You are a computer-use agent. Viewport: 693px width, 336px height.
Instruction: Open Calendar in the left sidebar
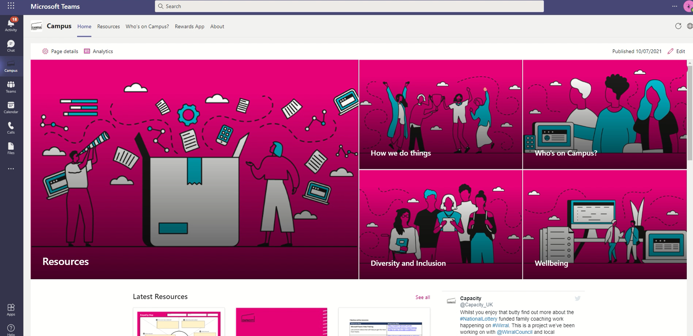click(x=11, y=107)
